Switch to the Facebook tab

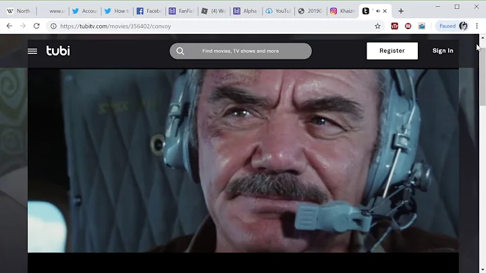coord(149,11)
